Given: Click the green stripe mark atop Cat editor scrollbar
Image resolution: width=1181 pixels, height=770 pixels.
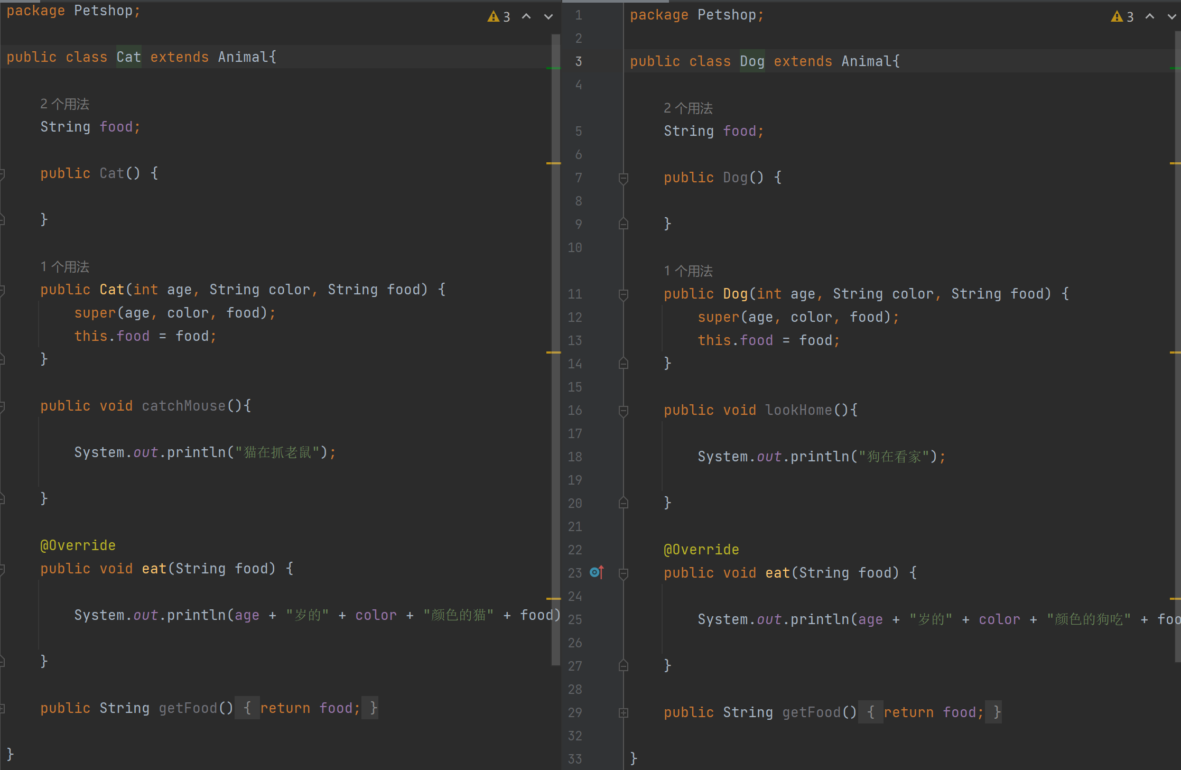Looking at the screenshot, I should coord(553,68).
